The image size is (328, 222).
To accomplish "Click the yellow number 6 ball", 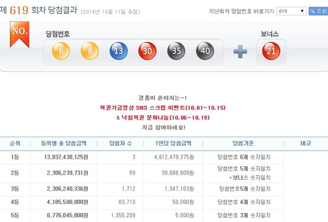I will [62, 51].
